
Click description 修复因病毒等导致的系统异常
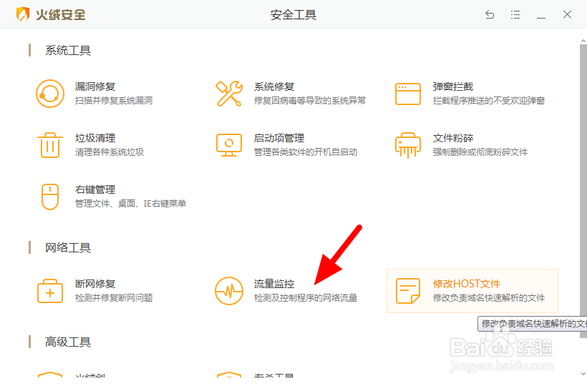pyautogui.click(x=309, y=101)
